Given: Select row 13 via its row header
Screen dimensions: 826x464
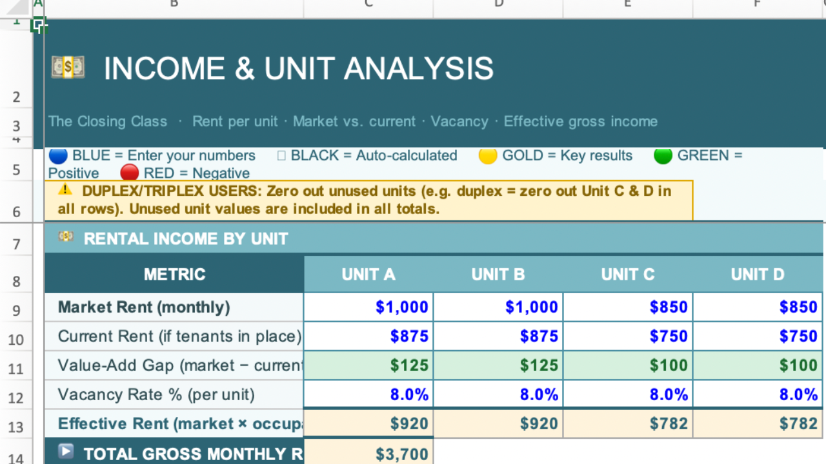Looking at the screenshot, I should [x=16, y=427].
